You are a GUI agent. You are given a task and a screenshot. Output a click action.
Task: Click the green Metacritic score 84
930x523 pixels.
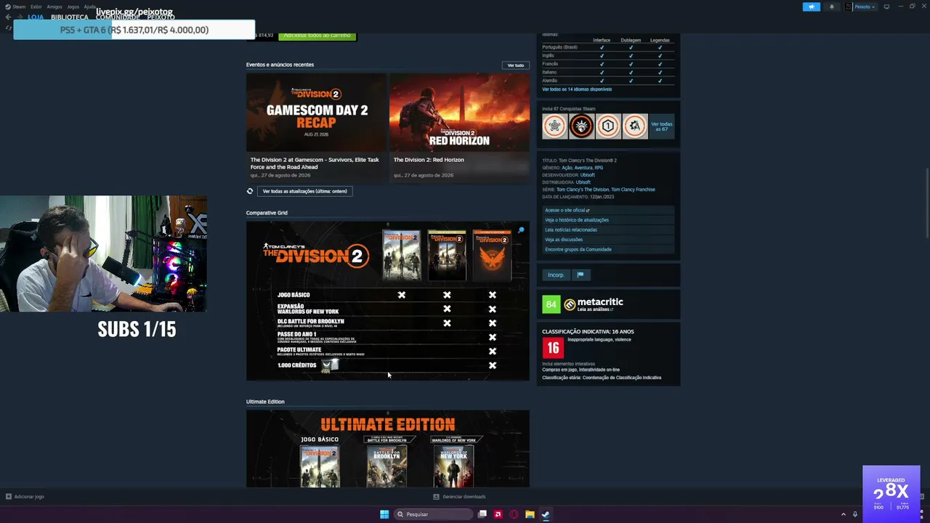pos(551,304)
